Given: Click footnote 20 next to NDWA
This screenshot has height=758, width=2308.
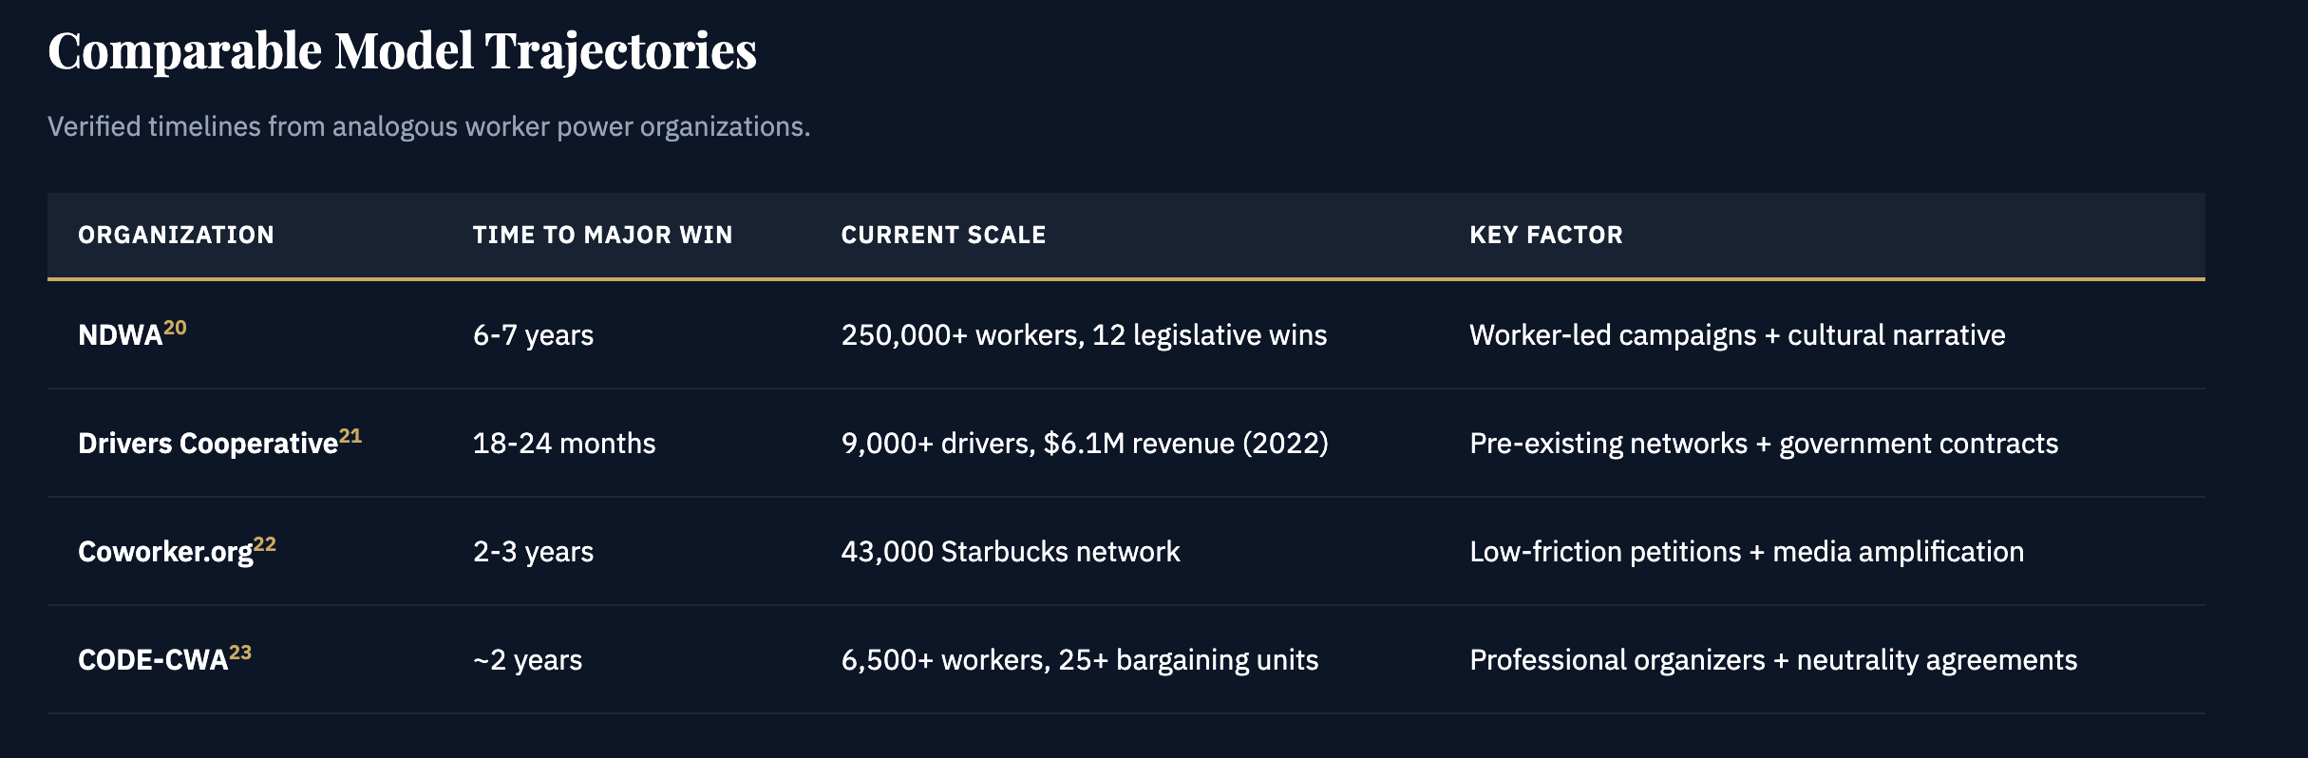Looking at the screenshot, I should (175, 328).
